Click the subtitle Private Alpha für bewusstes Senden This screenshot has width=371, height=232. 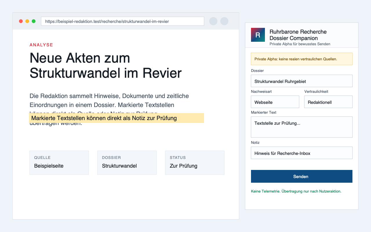[300, 44]
